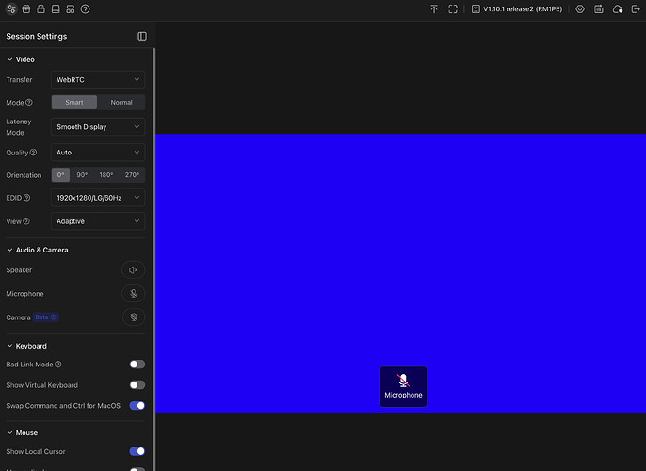Screen dimensions: 646x471
Task: Click the drive/storage icon in the top-left toolbar
Action: (56, 9)
